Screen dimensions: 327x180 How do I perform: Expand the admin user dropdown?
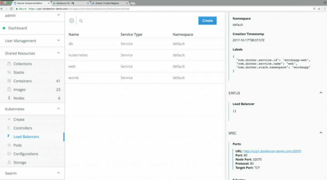58,15
